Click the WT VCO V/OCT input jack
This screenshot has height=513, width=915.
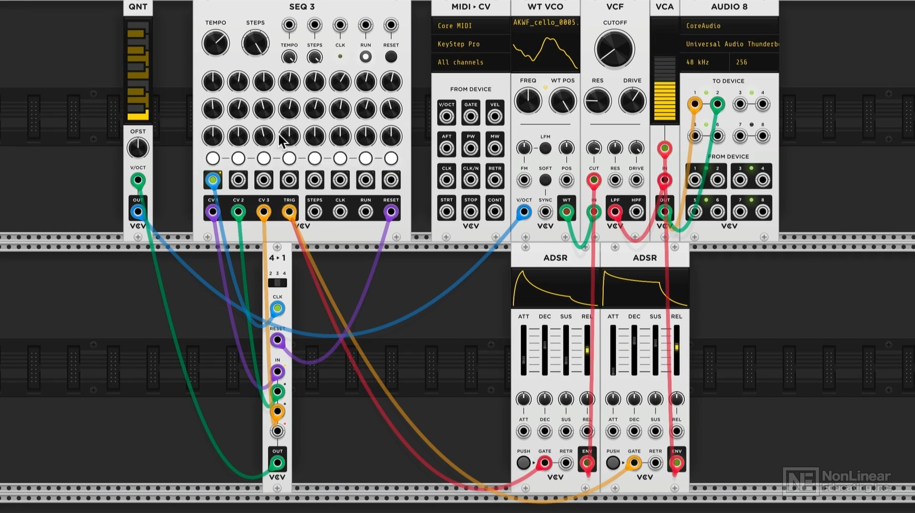pos(524,212)
